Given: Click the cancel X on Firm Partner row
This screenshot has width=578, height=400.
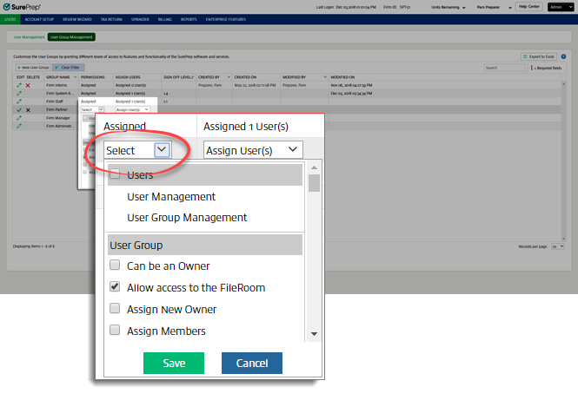Looking at the screenshot, I should click(28, 110).
